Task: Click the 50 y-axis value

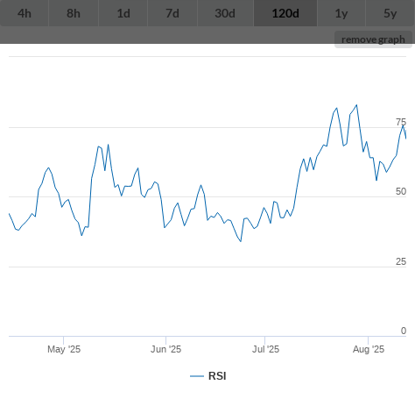Action: pyautogui.click(x=401, y=191)
